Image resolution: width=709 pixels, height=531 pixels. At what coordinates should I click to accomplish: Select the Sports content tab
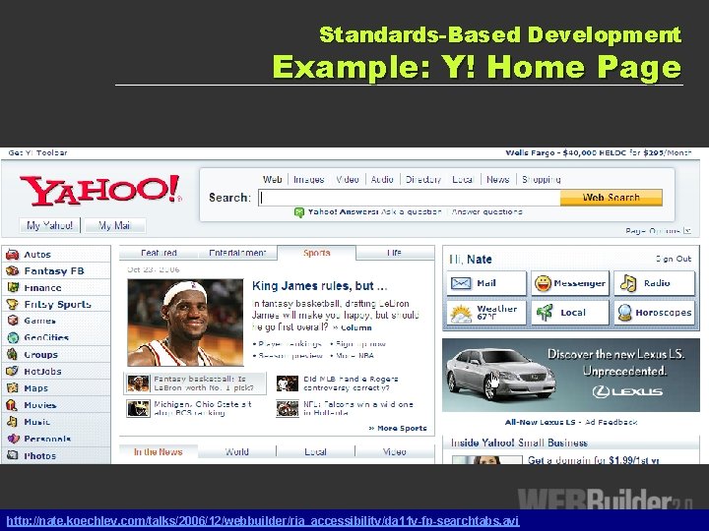(x=316, y=253)
